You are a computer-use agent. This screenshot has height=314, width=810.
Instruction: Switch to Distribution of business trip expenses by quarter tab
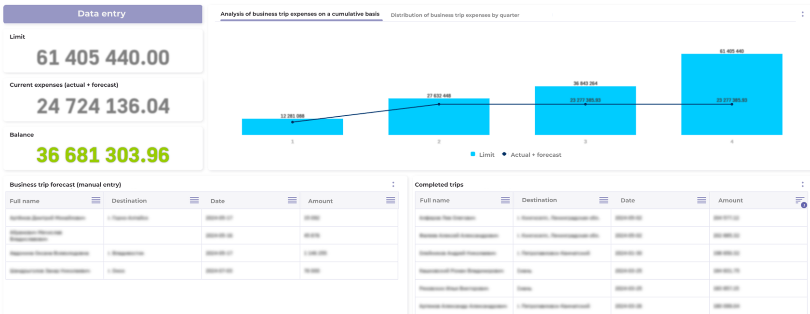(x=455, y=15)
